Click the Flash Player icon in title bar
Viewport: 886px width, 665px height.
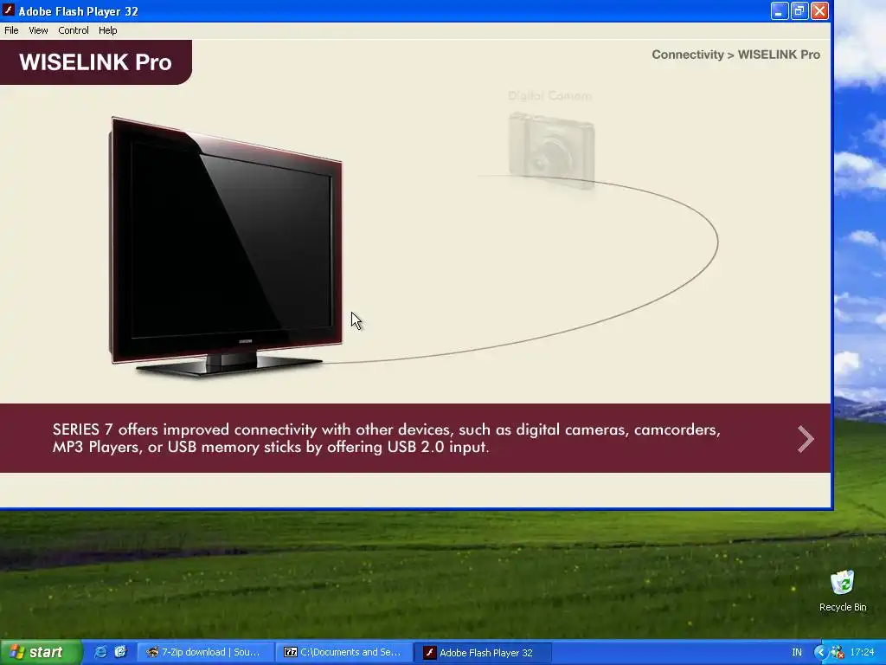click(x=9, y=10)
